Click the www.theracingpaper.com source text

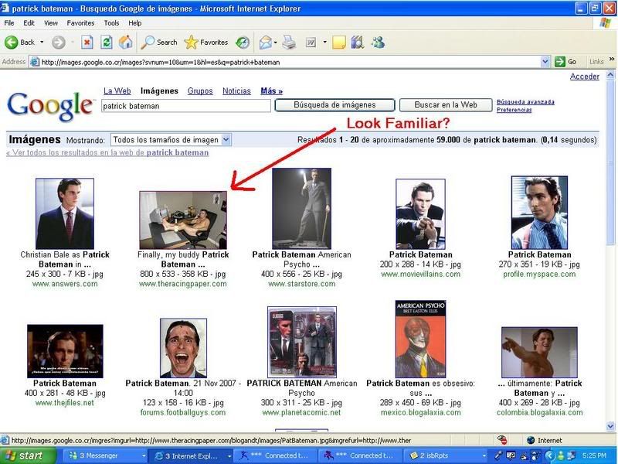pyautogui.click(x=183, y=284)
